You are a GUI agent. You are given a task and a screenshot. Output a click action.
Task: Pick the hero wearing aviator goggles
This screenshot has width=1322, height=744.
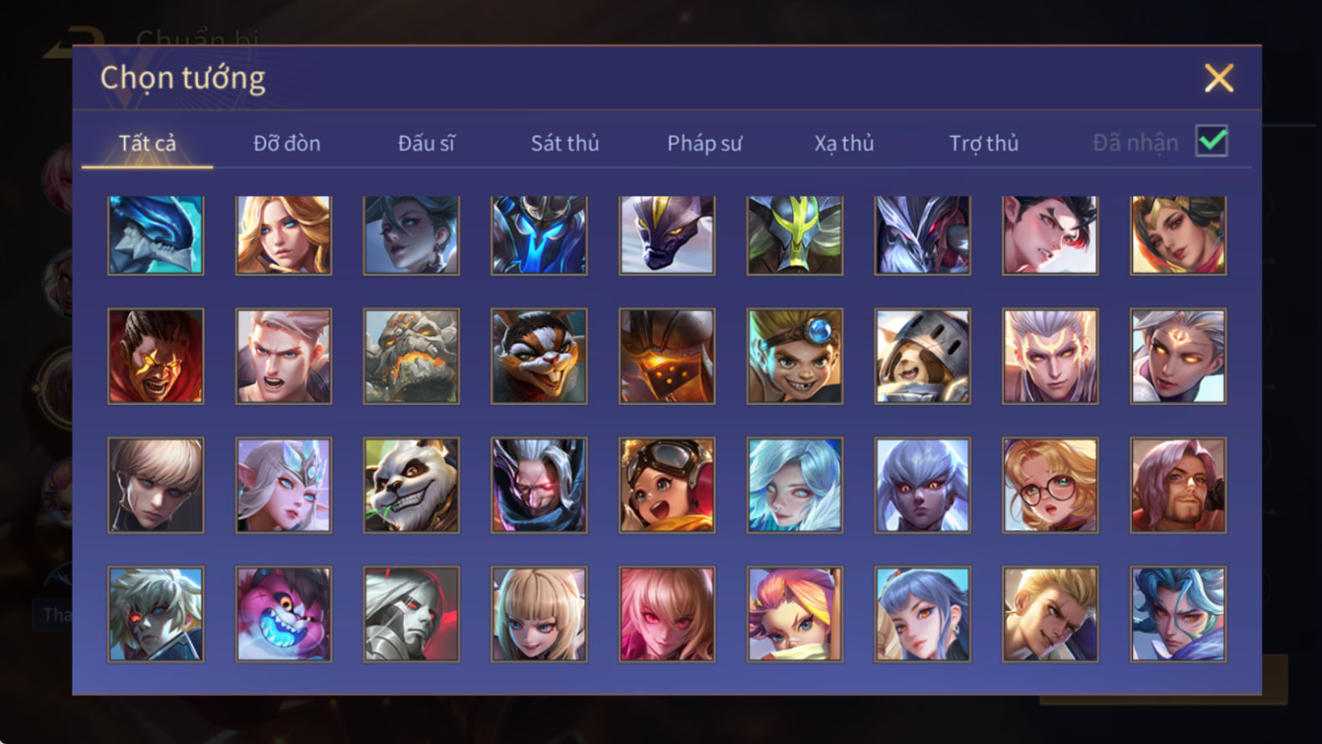[667, 485]
